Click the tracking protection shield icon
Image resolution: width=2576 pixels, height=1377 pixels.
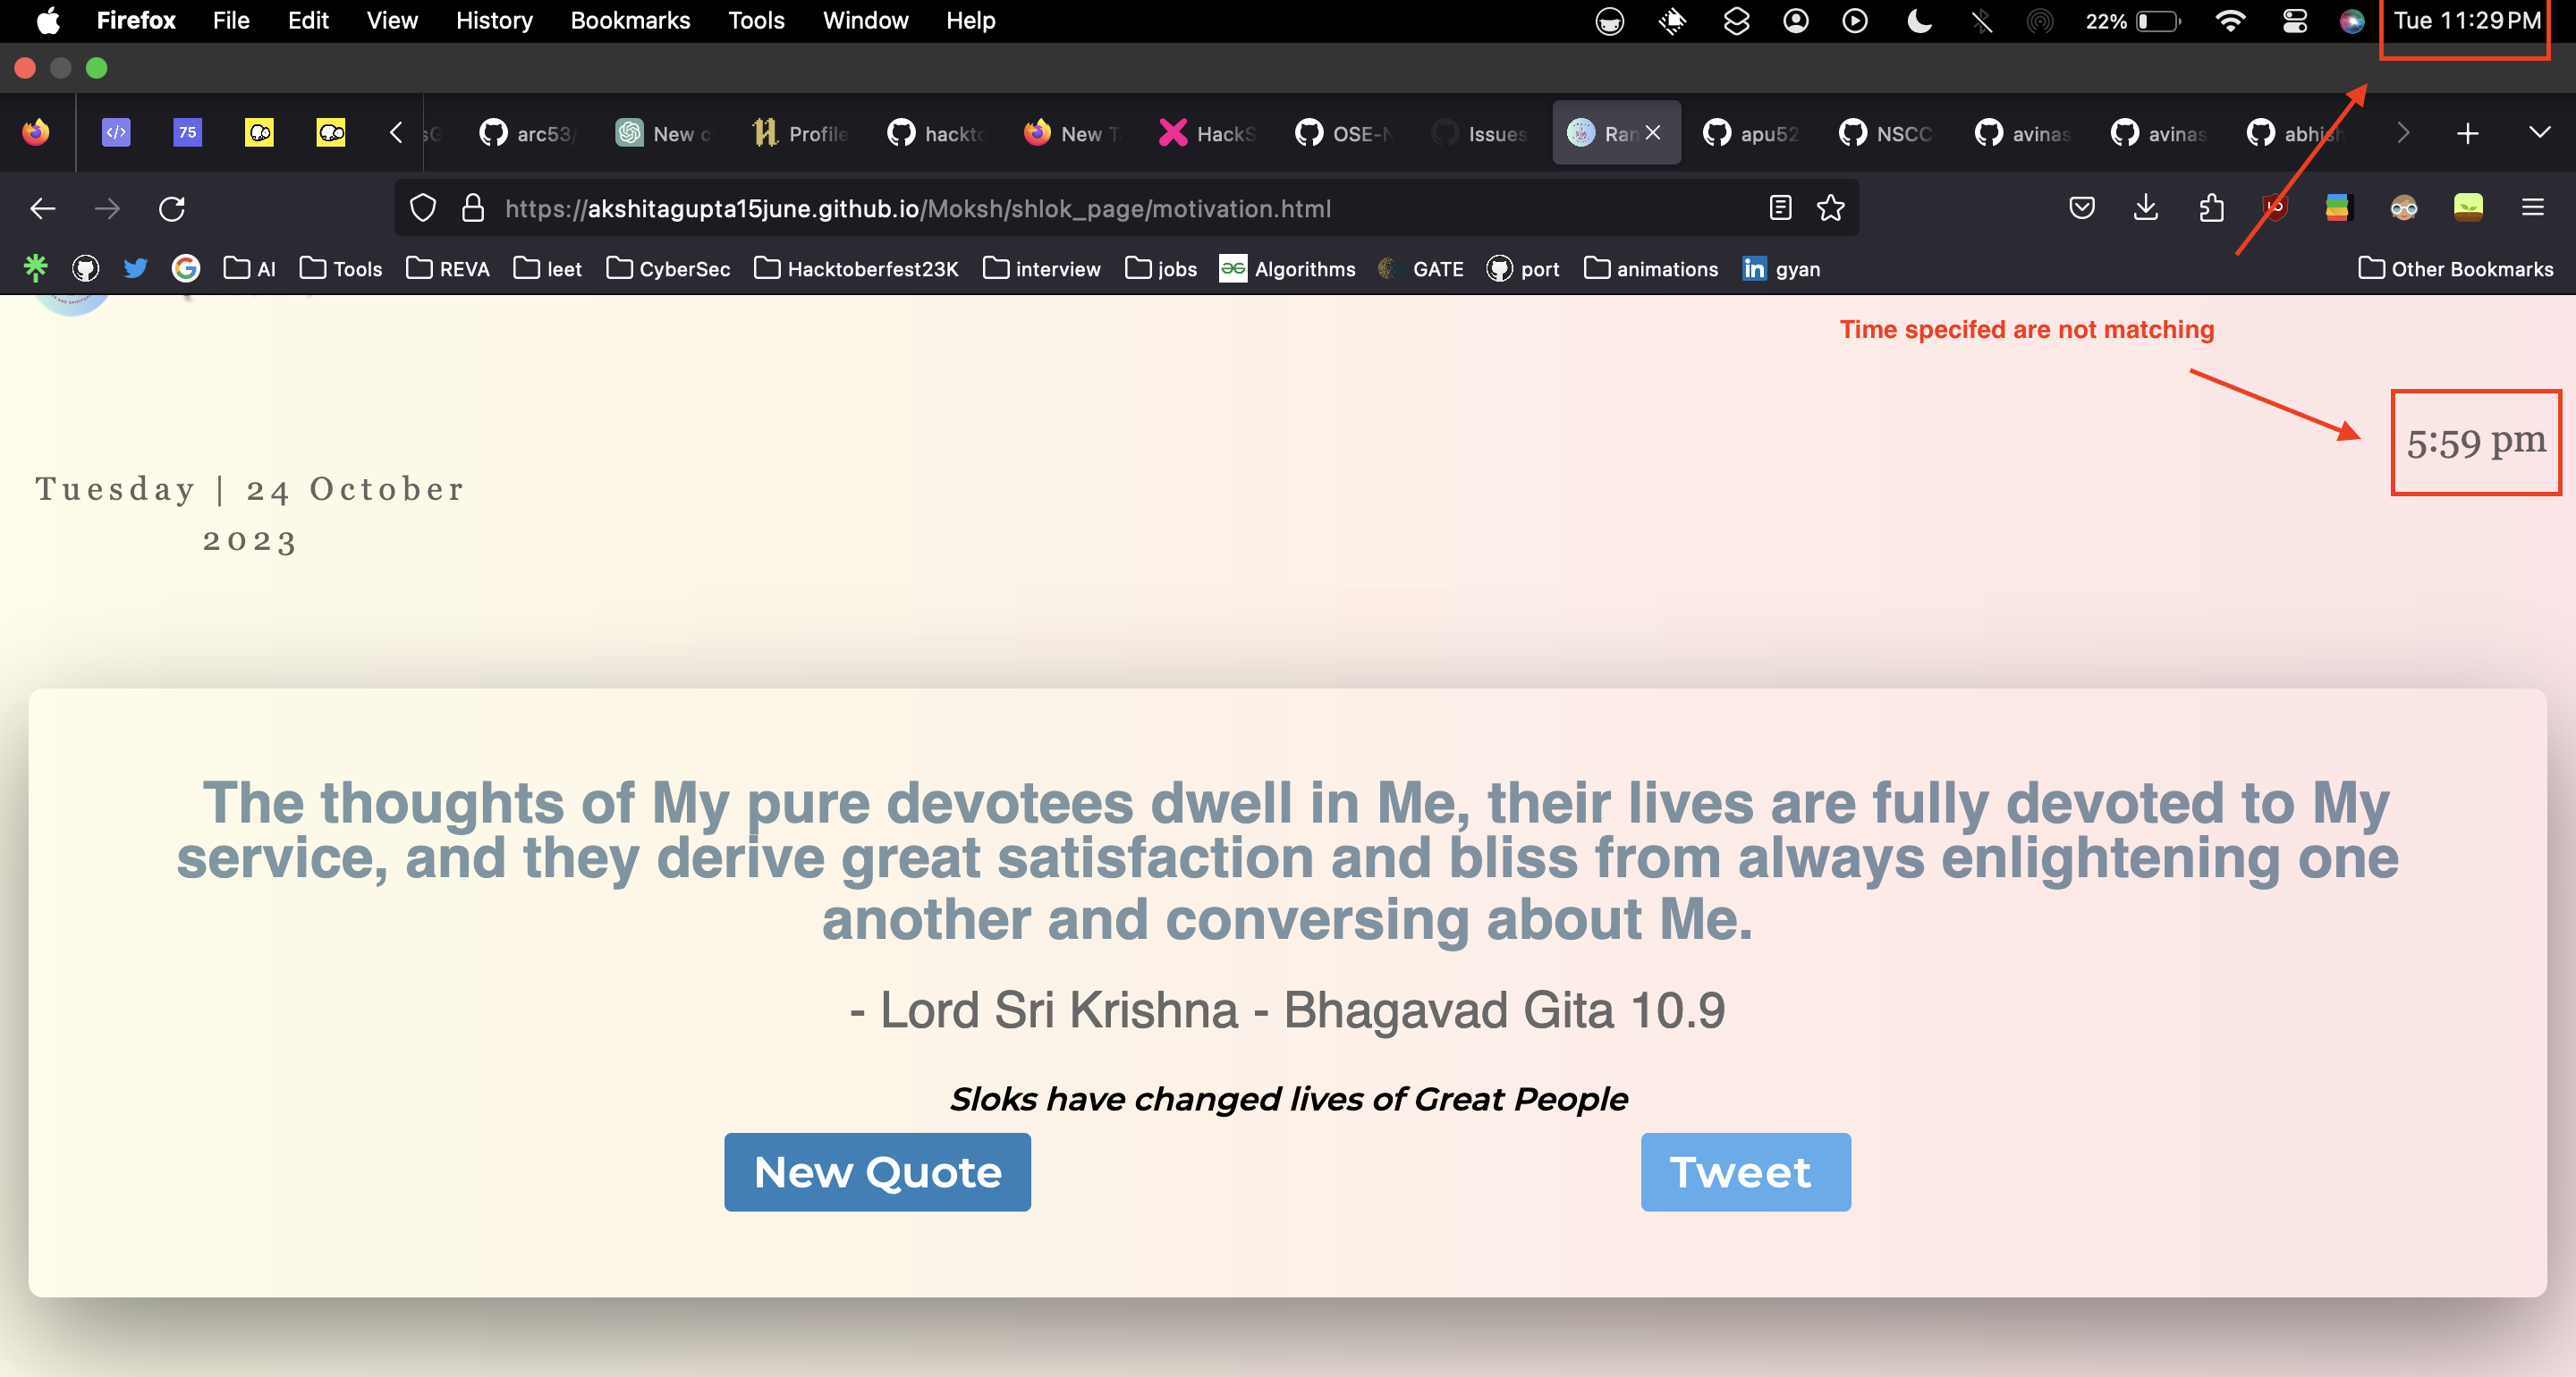click(423, 208)
